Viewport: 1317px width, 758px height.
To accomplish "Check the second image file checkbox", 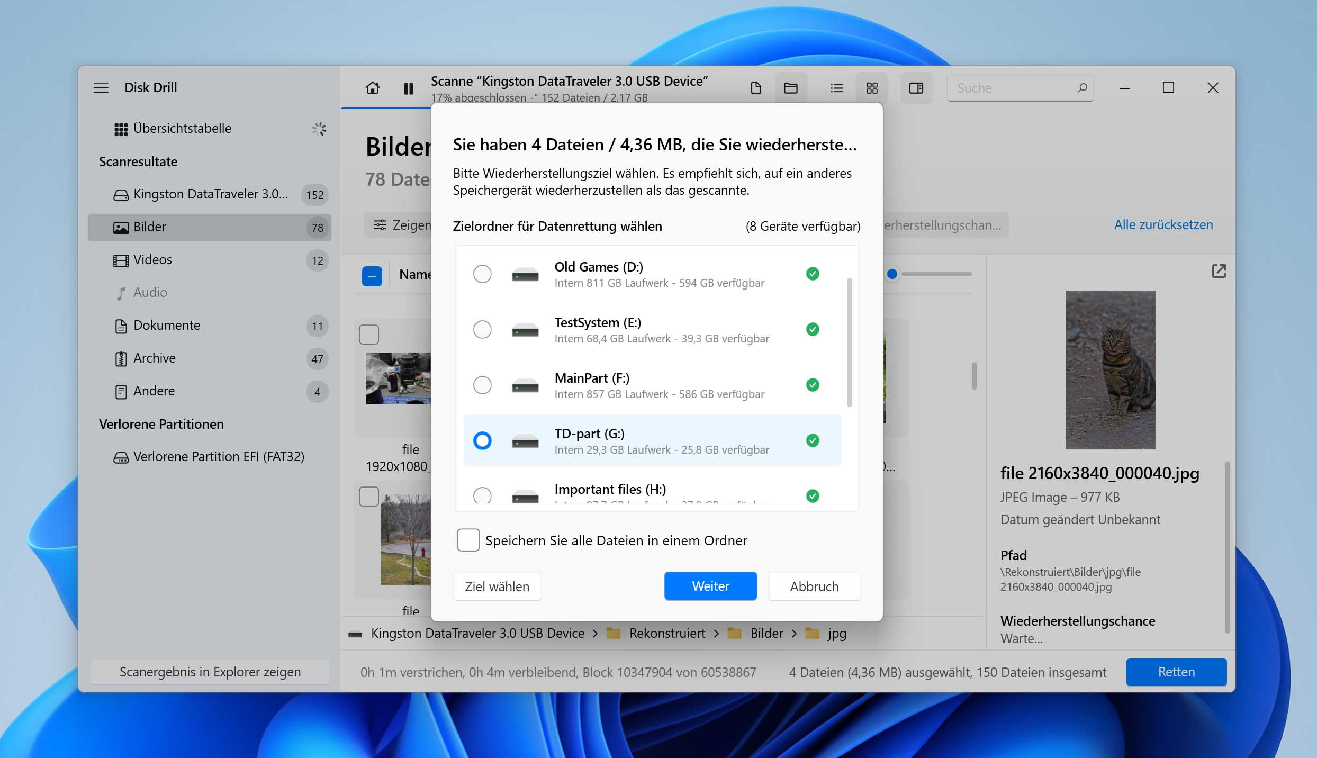I will (369, 497).
